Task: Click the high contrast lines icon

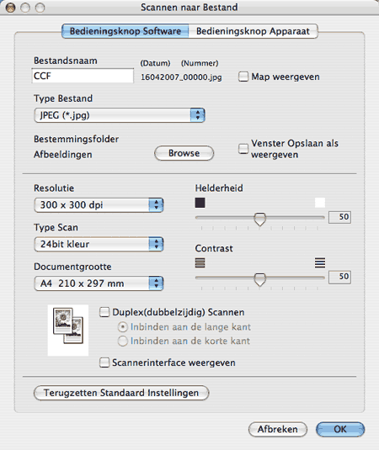Action: [320, 262]
